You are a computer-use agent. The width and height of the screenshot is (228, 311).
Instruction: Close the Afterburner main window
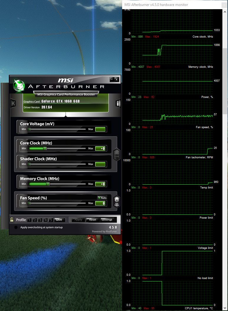pyautogui.click(x=117, y=79)
